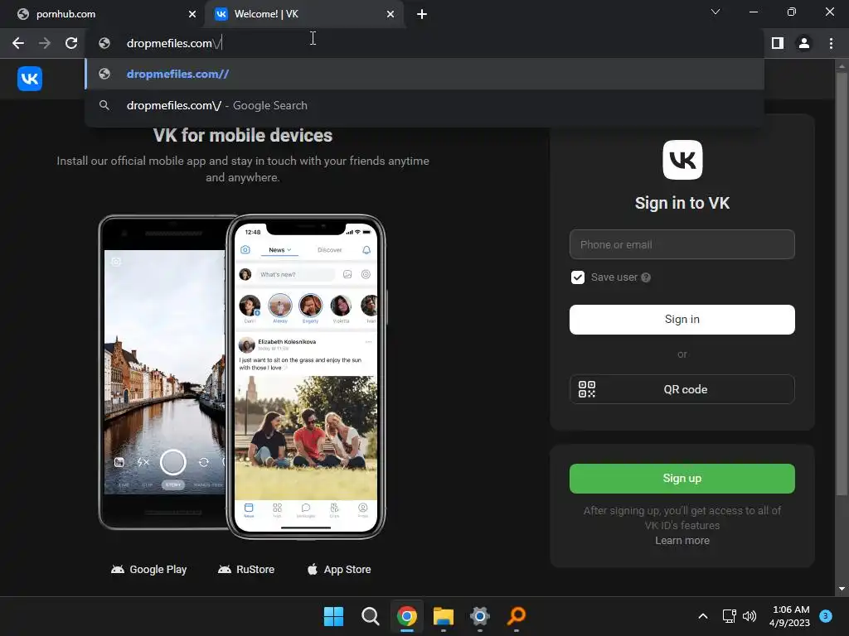Open File Explorer from the taskbar
Screen dimensions: 849x636
pyautogui.click(x=444, y=616)
